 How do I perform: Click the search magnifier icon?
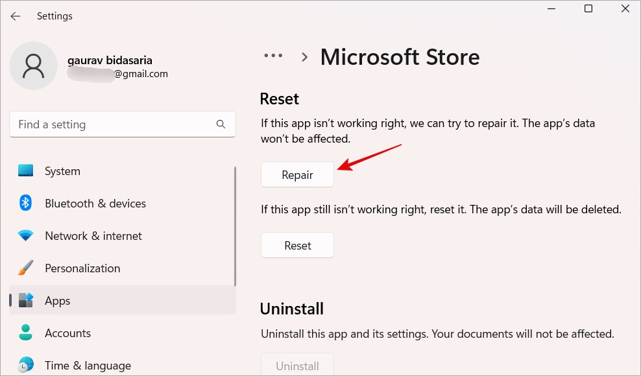coord(221,124)
